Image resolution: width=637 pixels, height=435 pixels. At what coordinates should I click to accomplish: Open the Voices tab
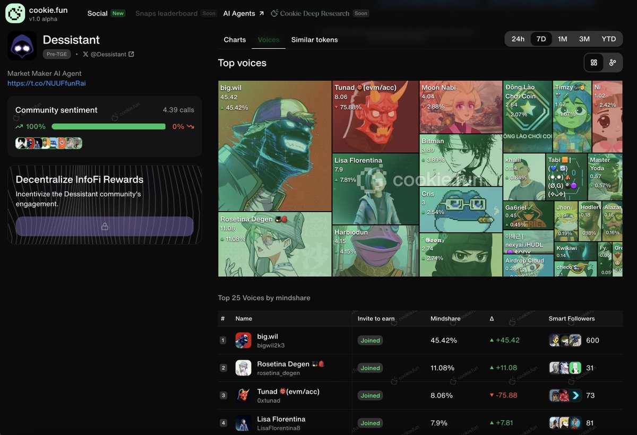(x=269, y=40)
